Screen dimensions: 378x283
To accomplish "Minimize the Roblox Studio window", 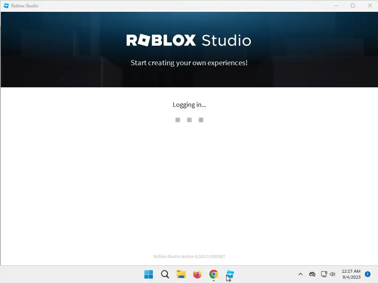I will 336,6.
